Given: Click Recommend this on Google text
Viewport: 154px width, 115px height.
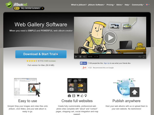Looking at the screenshot, I should point(103,68).
